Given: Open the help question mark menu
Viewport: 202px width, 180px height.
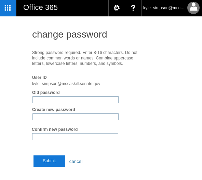Looking at the screenshot, I should (x=133, y=8).
